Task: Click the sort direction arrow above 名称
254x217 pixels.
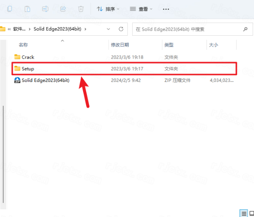Action: point(62,41)
